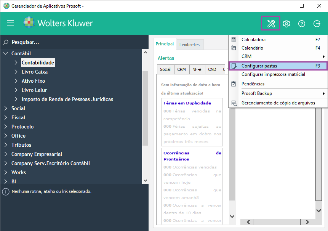The height and width of the screenshot is (231, 328).
Task: Open the CRM submenu arrow
Action: point(323,56)
